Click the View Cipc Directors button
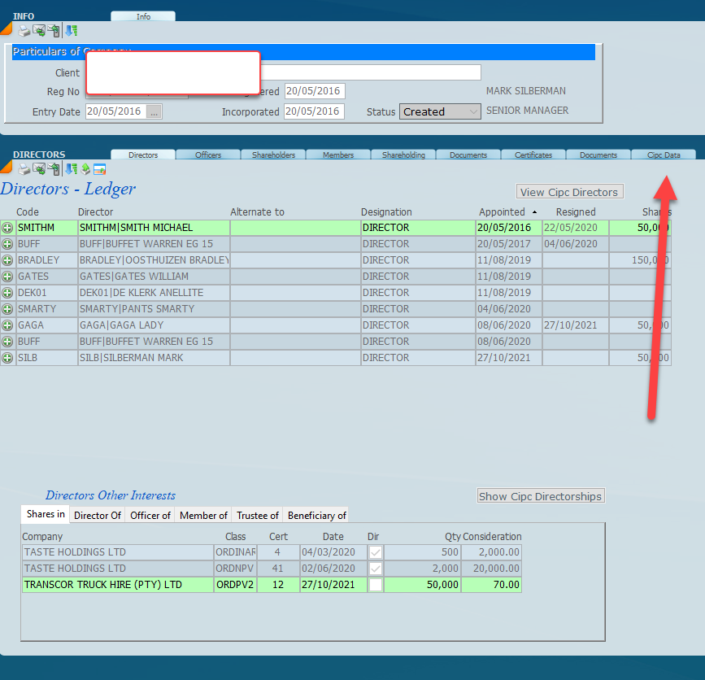 coord(570,192)
